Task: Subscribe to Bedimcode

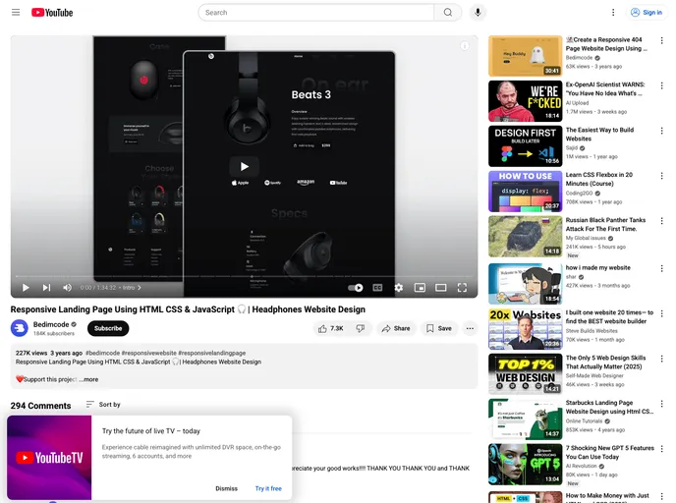Action: coord(108,328)
